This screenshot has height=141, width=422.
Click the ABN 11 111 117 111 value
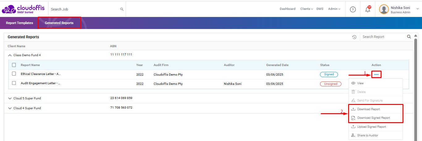pyautogui.click(x=121, y=55)
